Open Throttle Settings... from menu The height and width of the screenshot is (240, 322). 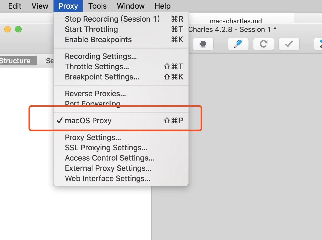point(121,66)
